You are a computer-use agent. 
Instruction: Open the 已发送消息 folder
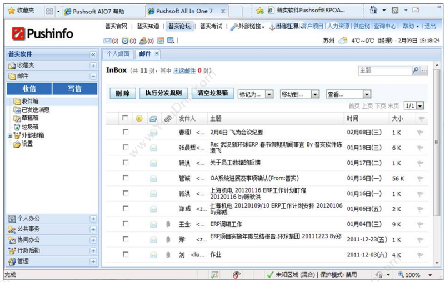36,109
